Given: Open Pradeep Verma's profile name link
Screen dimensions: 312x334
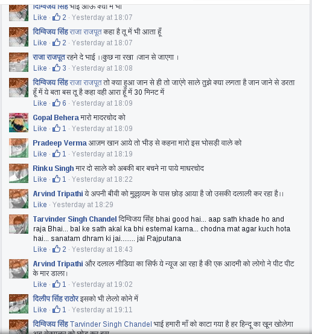Looking at the screenshot, I should [x=60, y=143].
